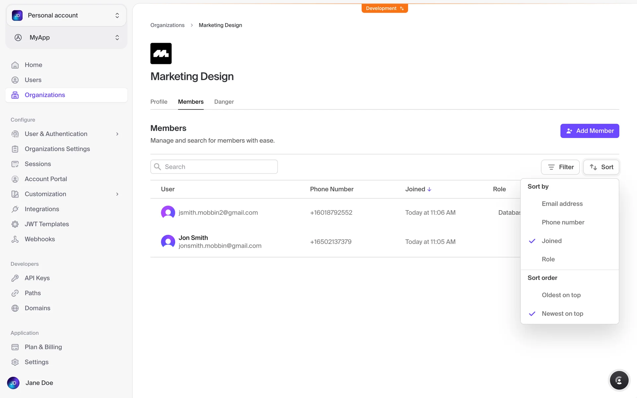Click the Add Member button

click(x=590, y=131)
